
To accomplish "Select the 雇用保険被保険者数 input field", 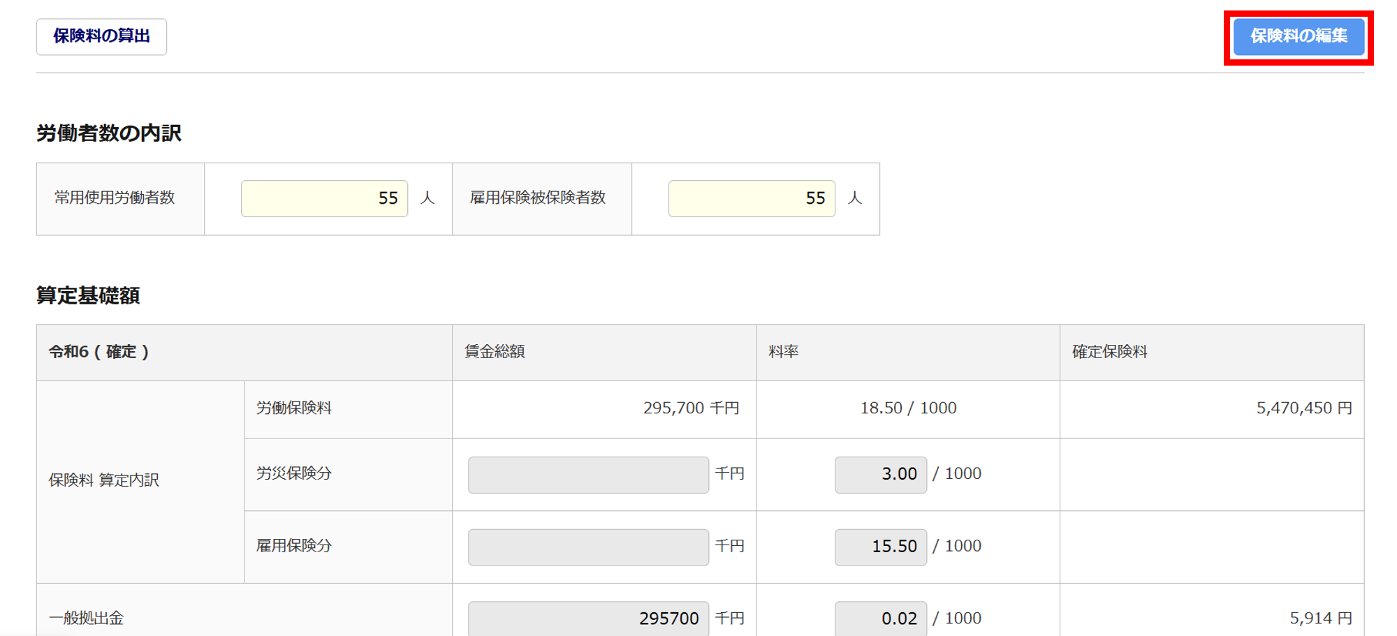I will click(752, 198).
